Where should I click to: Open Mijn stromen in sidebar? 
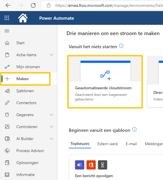pos(28,67)
